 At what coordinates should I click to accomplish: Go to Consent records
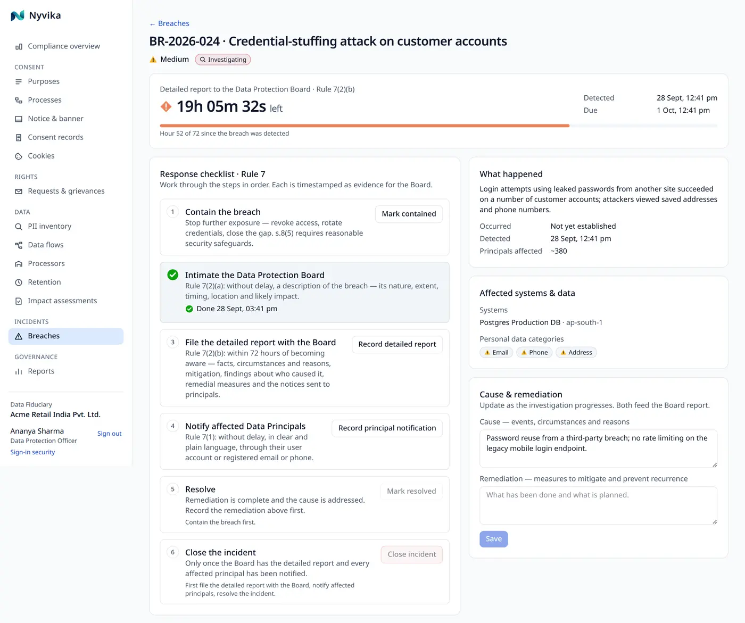pyautogui.click(x=66, y=137)
